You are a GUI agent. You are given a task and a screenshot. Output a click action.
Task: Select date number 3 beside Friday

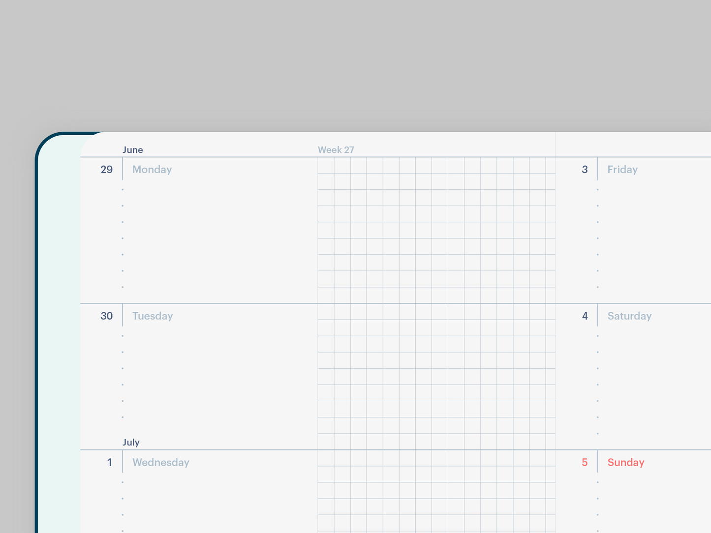[x=585, y=170]
